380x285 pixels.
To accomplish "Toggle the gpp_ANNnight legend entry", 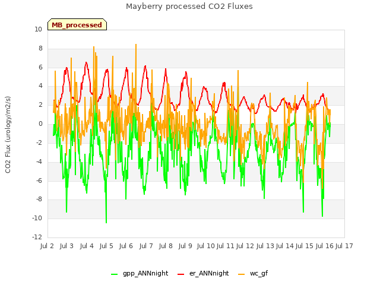I will (140, 273).
